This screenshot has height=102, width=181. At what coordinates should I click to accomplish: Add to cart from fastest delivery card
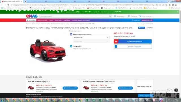point(125,88)
